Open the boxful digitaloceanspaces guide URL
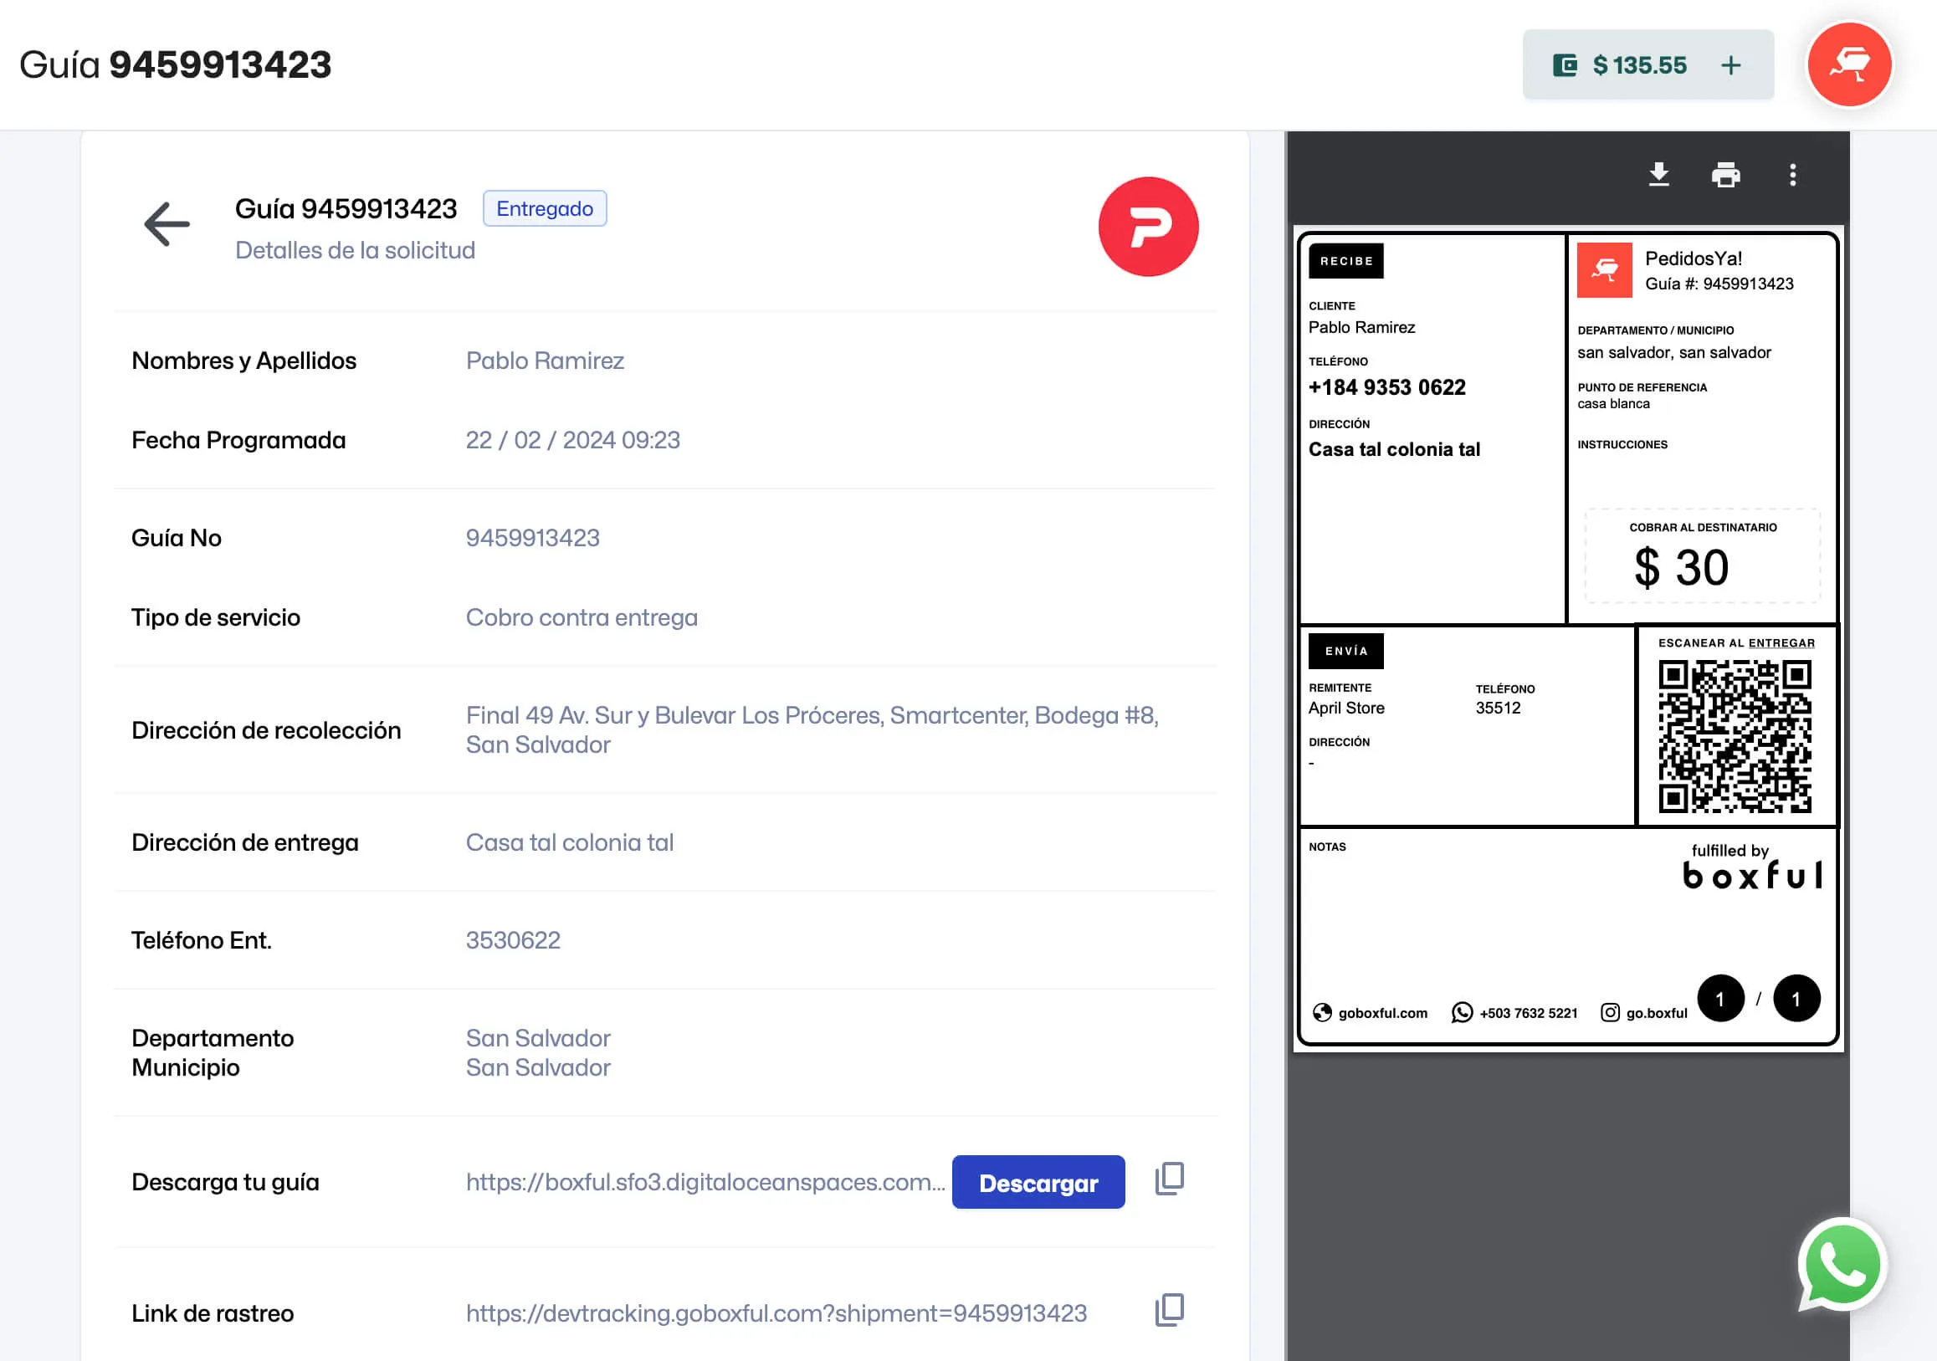The image size is (1937, 1361). (705, 1182)
